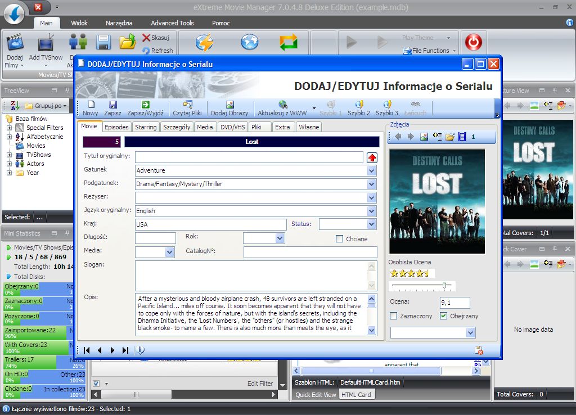576x415 pixels.
Task: Open the Podgatunek dropdown
Action: [x=371, y=184]
